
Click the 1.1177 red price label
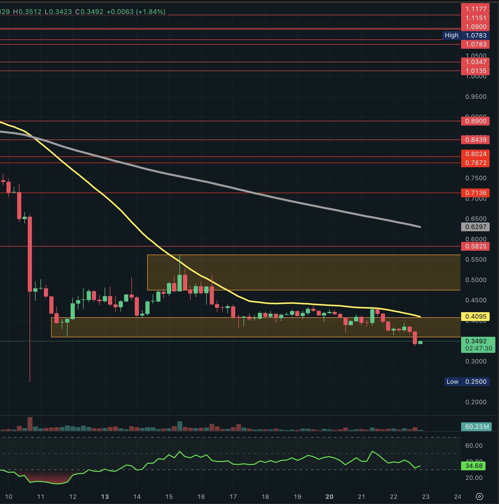[475, 9]
